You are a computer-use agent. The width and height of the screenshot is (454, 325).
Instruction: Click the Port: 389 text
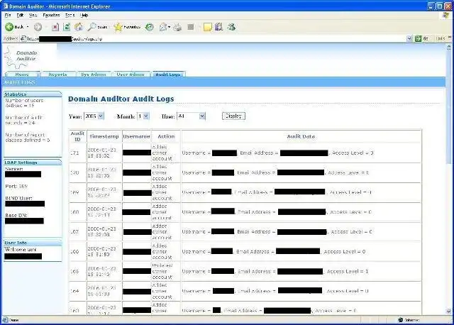pos(16,186)
